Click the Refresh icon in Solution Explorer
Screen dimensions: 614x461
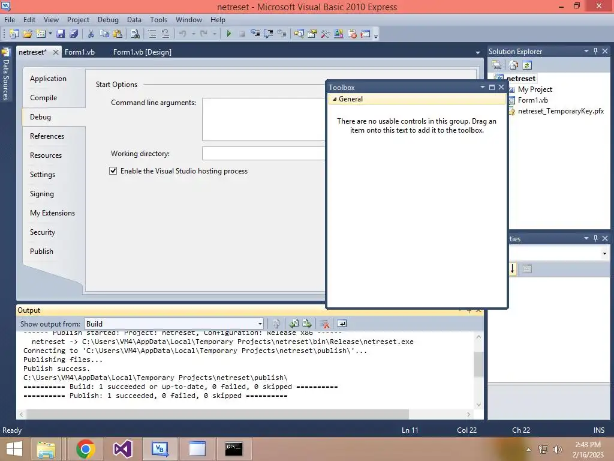[x=527, y=65]
